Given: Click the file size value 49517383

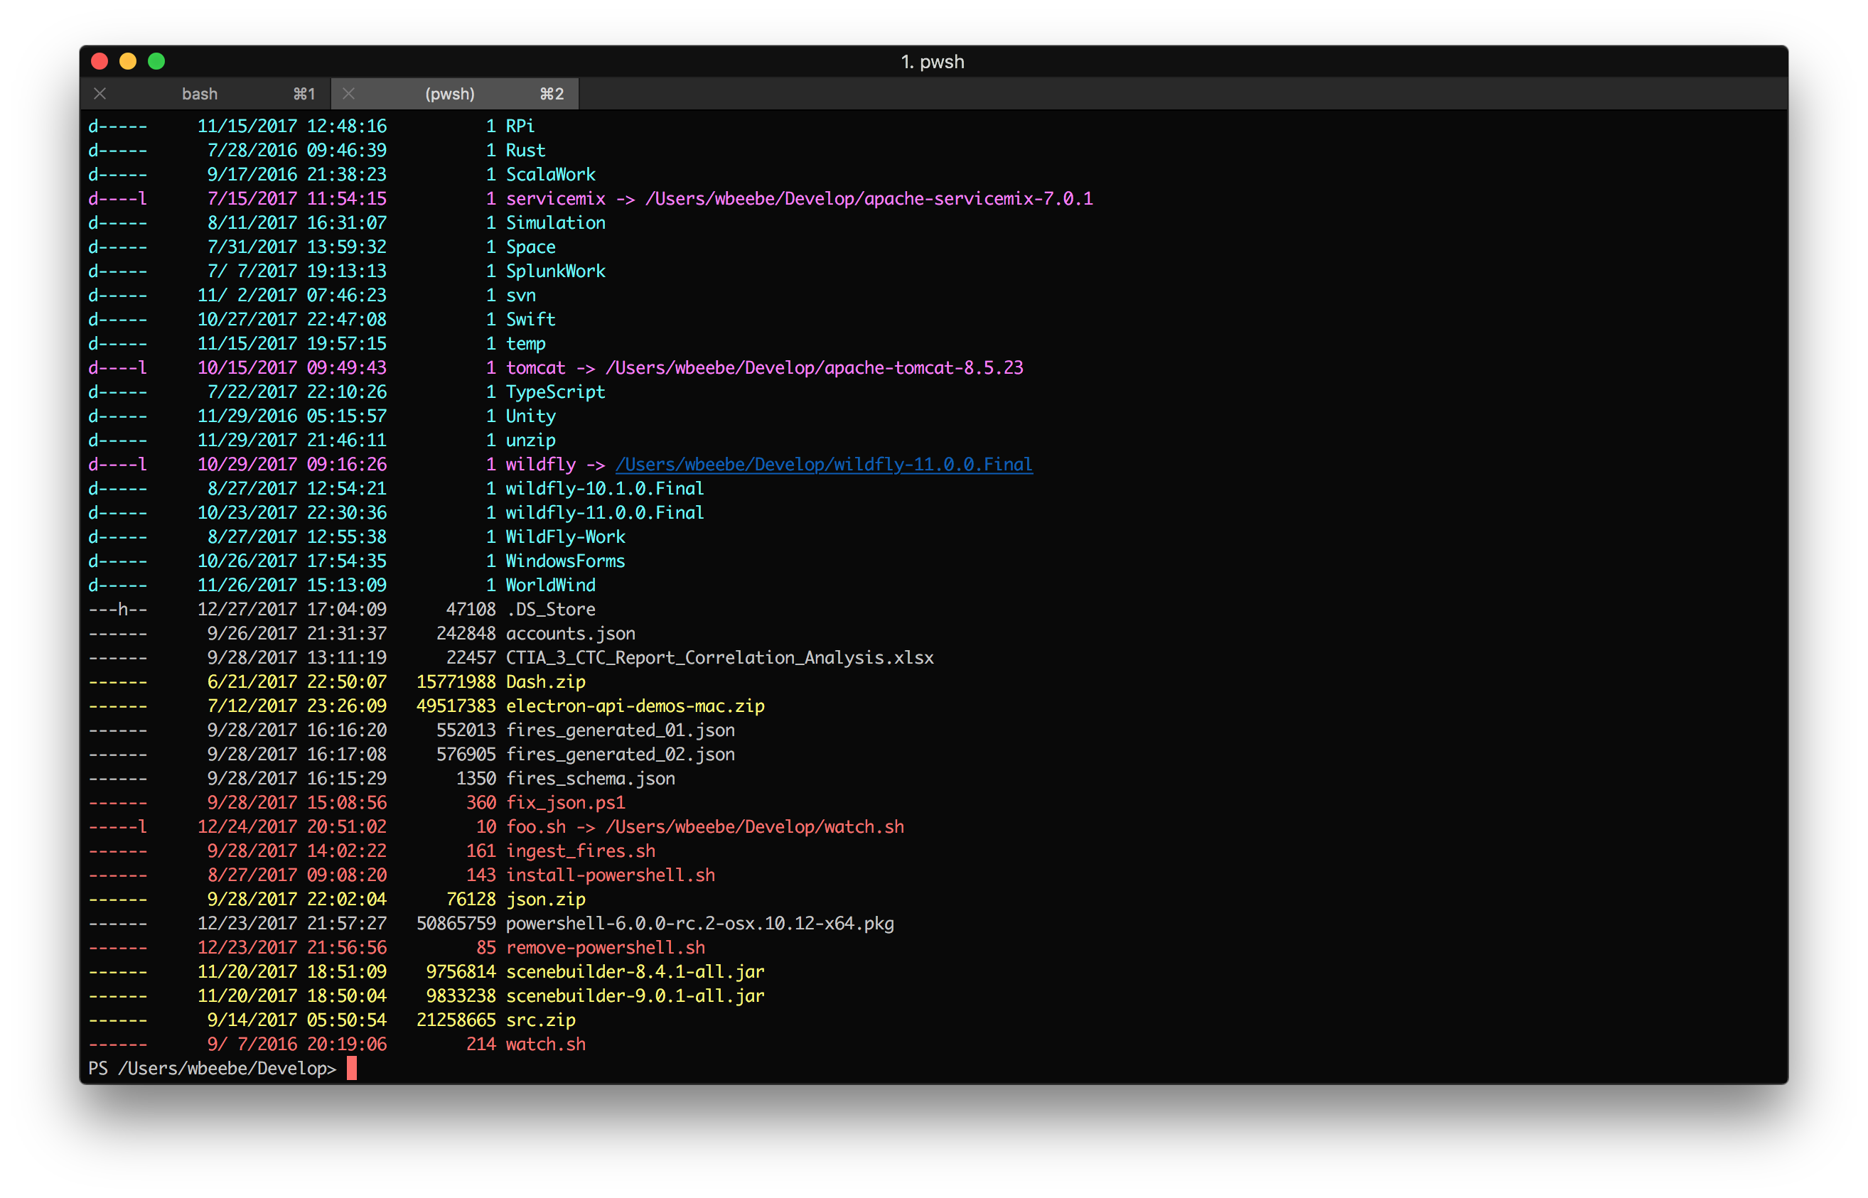Looking at the screenshot, I should 456,706.
